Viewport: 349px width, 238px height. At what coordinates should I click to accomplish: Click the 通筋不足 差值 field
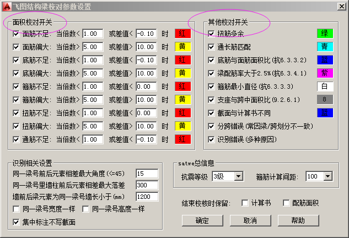(x=146, y=139)
